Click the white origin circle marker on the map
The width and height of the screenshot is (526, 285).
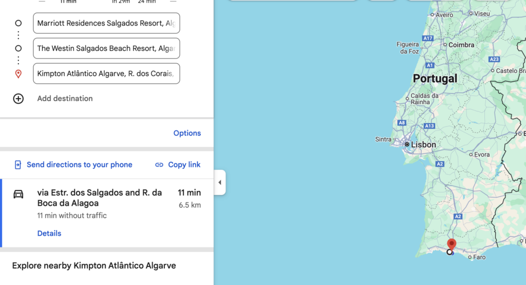[x=449, y=252]
